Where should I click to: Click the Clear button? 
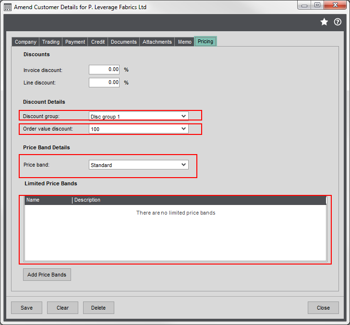pyautogui.click(x=62, y=308)
